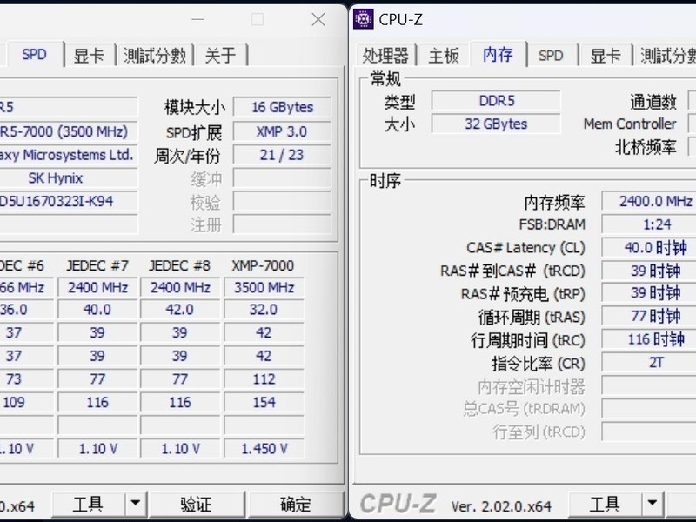Click the 2T command rate value
Image resolution: width=696 pixels, height=522 pixels.
[x=649, y=363]
